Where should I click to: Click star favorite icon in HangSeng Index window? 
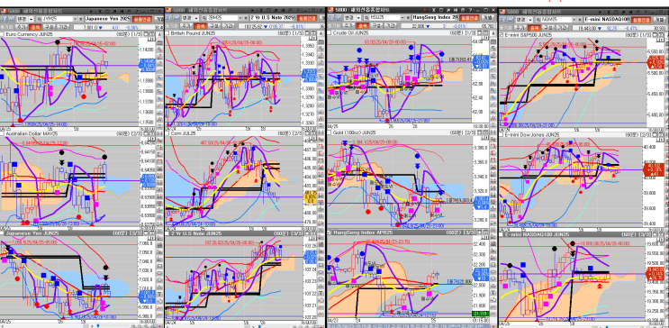pyautogui.click(x=408, y=17)
